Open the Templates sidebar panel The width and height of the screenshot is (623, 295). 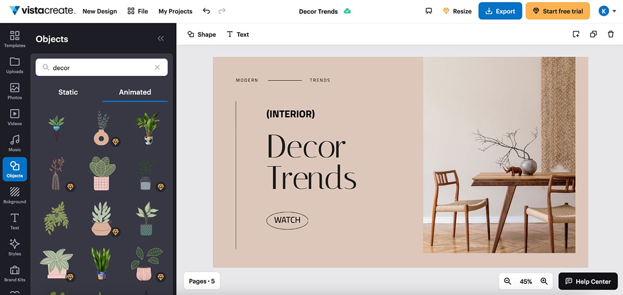pyautogui.click(x=15, y=39)
